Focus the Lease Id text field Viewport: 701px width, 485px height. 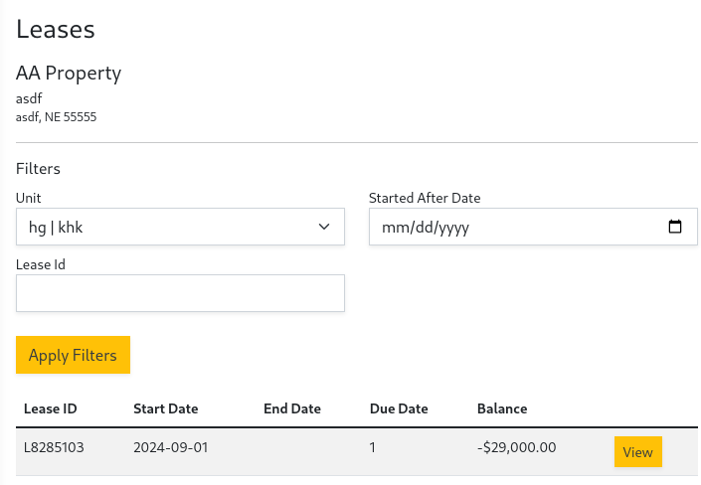coord(180,293)
